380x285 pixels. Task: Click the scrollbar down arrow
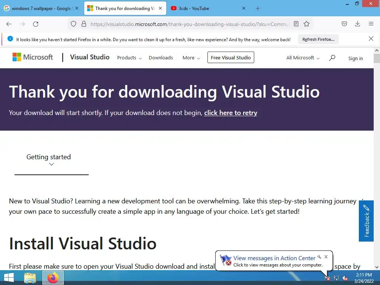pos(377,267)
